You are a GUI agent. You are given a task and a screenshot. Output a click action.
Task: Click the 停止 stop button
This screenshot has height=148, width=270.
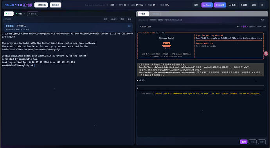click(253, 142)
